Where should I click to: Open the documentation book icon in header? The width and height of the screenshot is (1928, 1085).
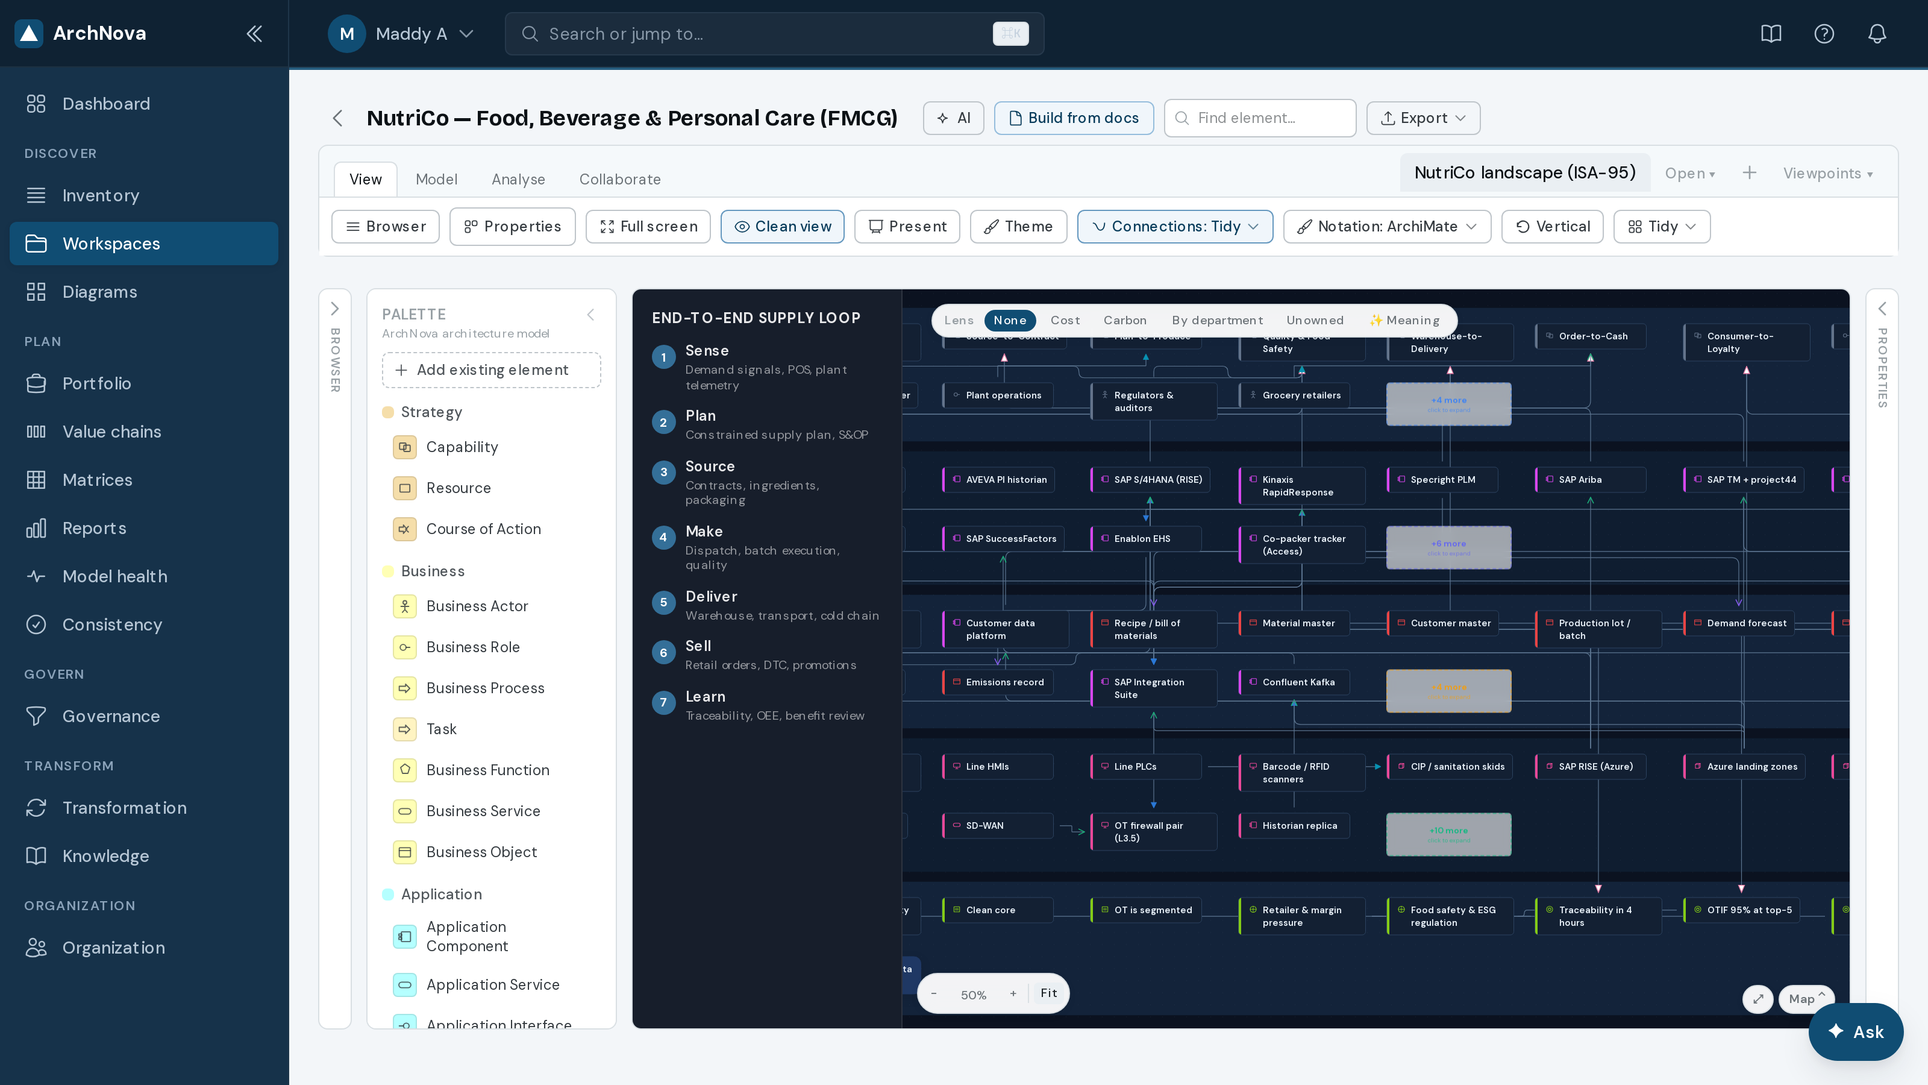tap(1771, 34)
